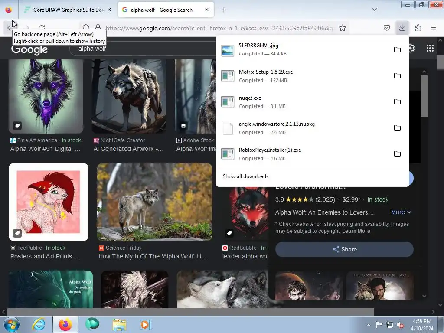Viewport: 444px width, 333px height.
Task: Follow the Learn More copyright link
Action: click(x=356, y=231)
